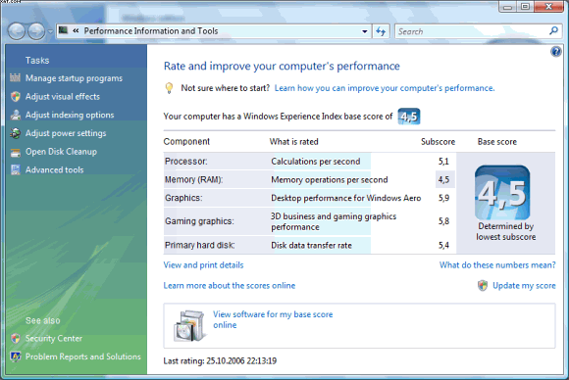This screenshot has height=380, width=569.
Task: Click Calculations per second text
Action: pyautogui.click(x=315, y=162)
